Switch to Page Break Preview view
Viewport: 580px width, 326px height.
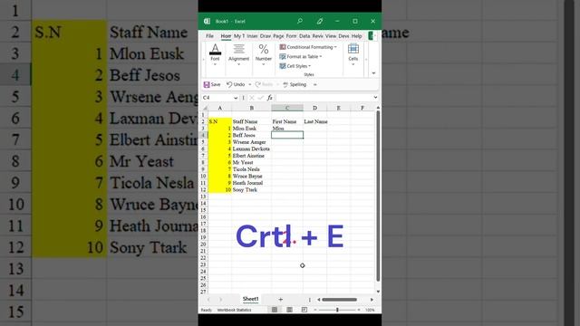click(x=304, y=310)
